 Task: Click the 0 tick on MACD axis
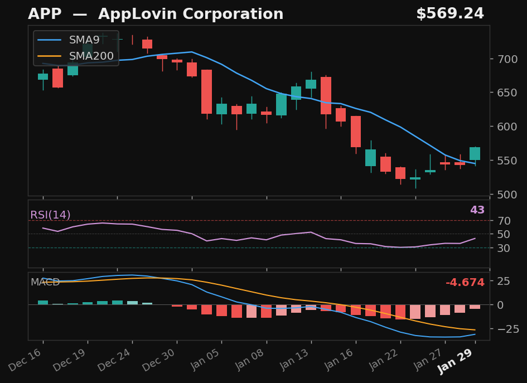501,305
